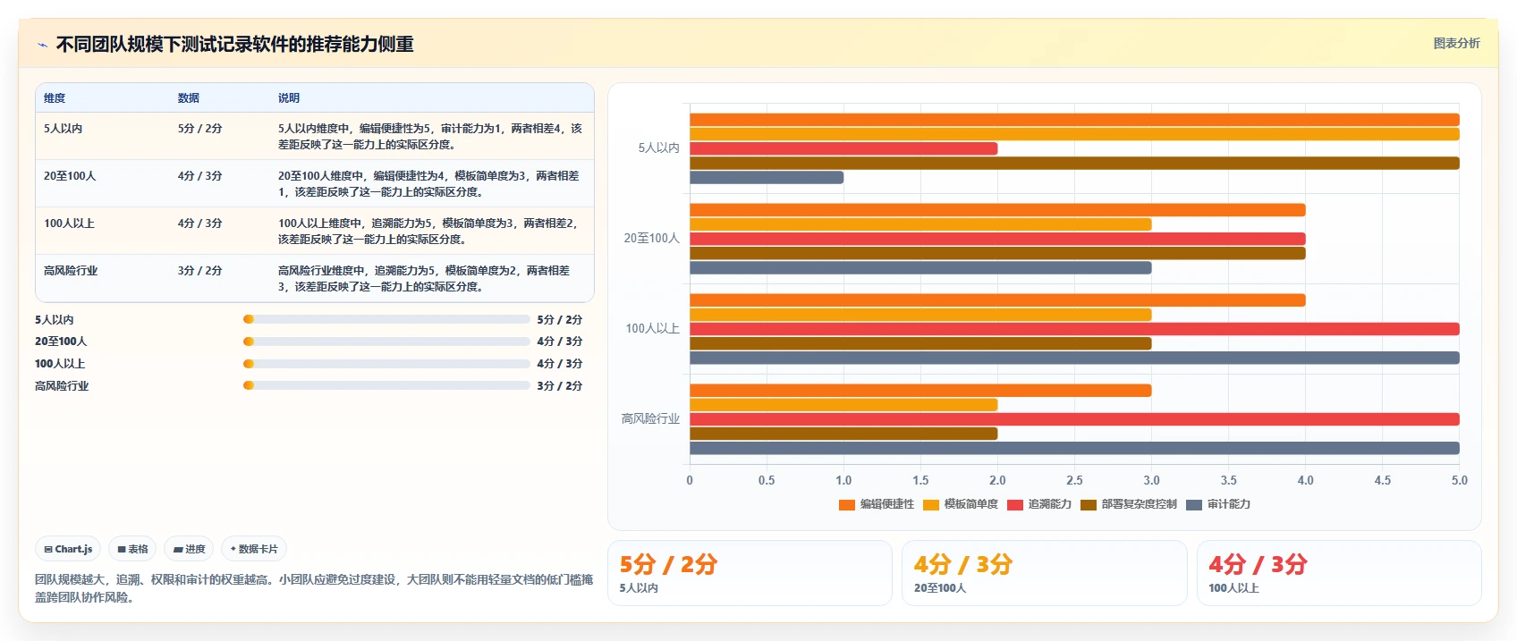Click the 5人以内 chart axis label
Viewport: 1517px width, 641px height.
point(658,148)
